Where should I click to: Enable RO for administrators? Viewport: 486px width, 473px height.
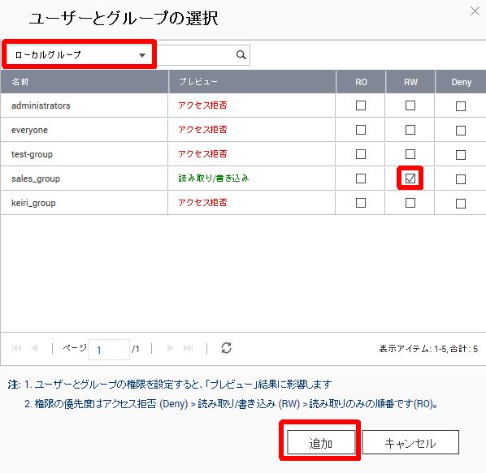(x=361, y=105)
